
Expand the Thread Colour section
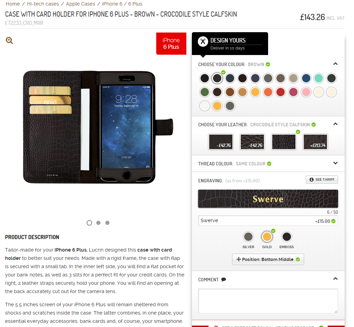pos(336,163)
